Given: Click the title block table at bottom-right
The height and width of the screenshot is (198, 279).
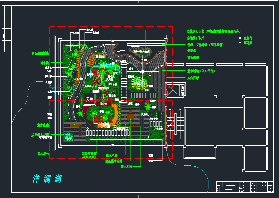Looking at the screenshot, I should click(x=244, y=187).
